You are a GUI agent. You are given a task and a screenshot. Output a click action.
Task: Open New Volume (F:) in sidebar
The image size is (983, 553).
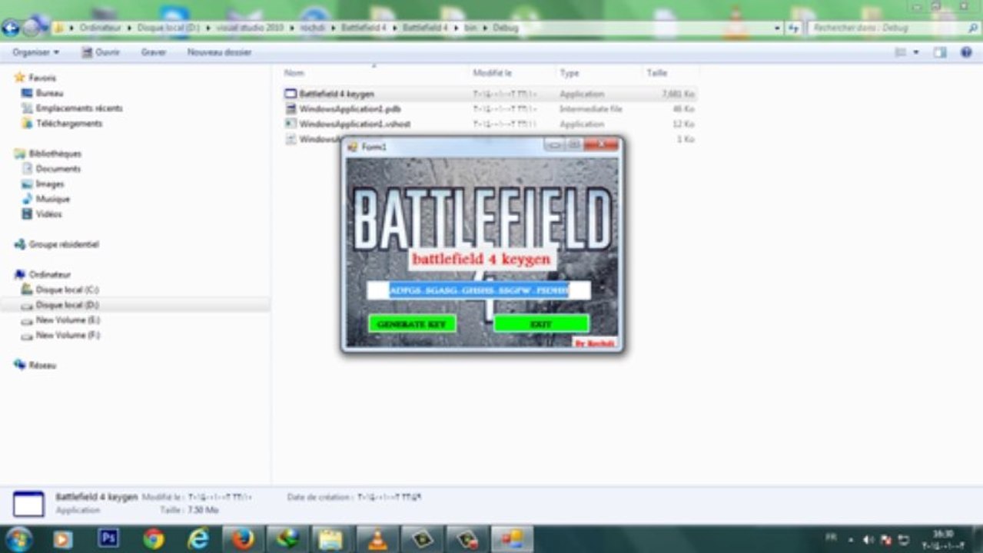tap(68, 335)
